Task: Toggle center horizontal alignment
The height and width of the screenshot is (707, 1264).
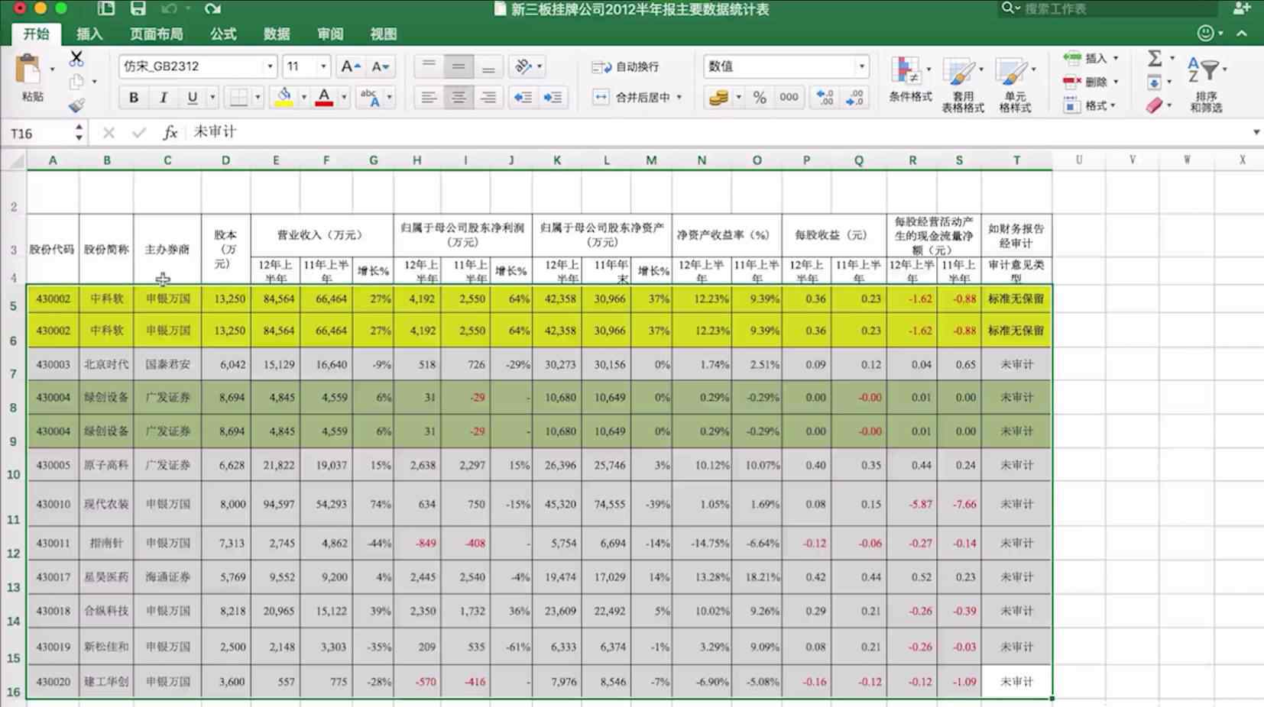Action: click(459, 97)
